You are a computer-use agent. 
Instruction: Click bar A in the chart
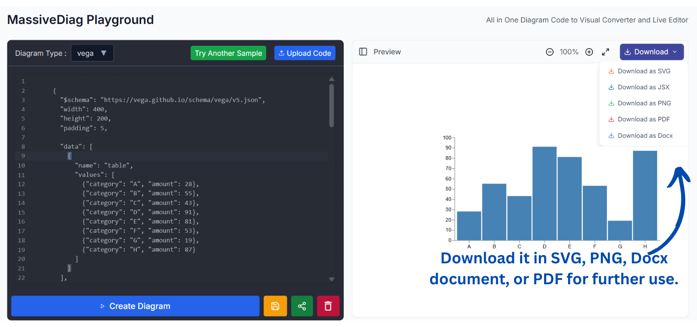coord(469,226)
